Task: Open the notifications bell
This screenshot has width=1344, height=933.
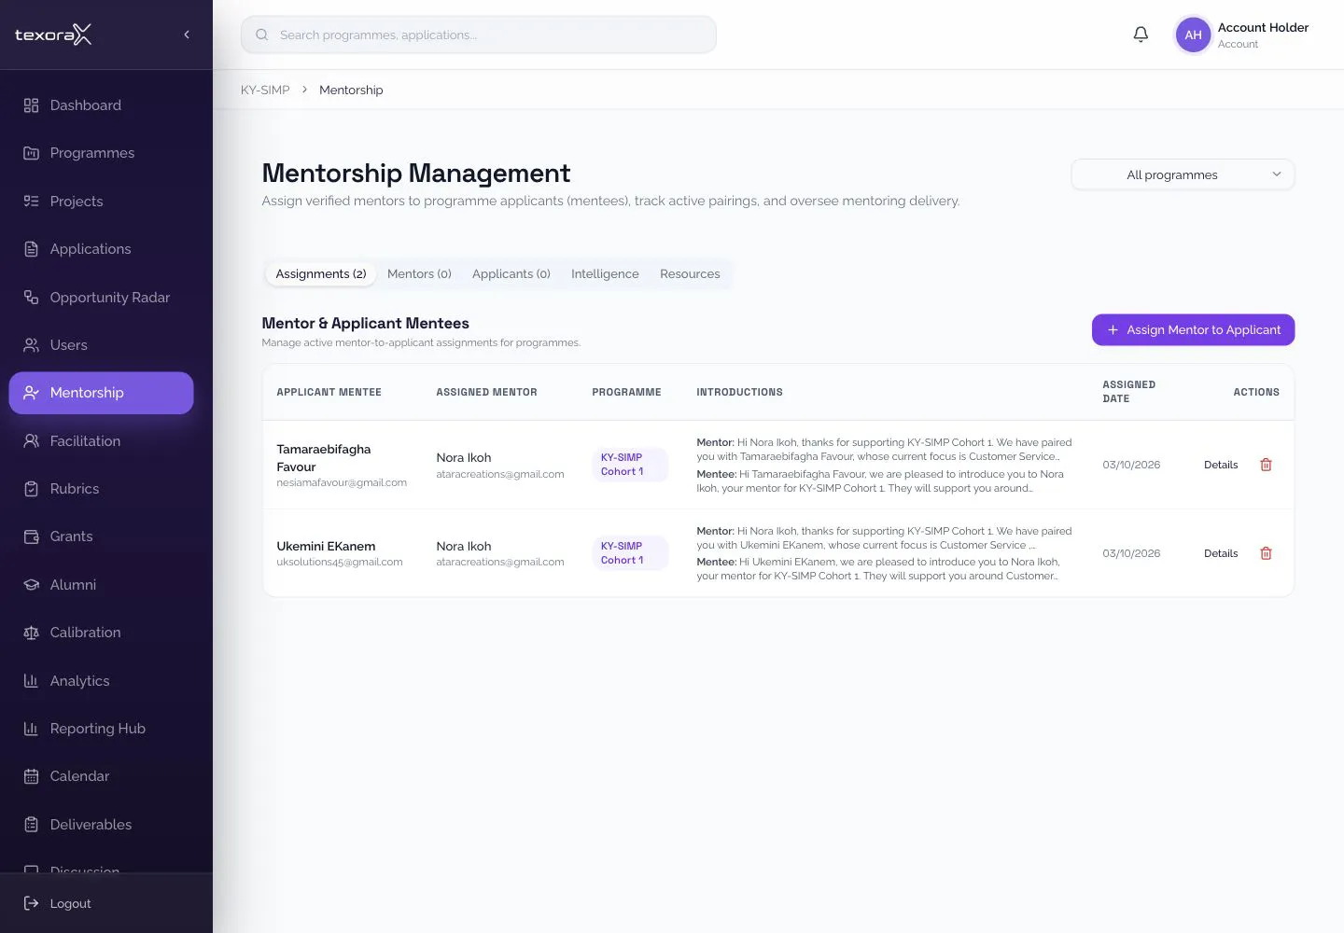Action: pos(1141,35)
